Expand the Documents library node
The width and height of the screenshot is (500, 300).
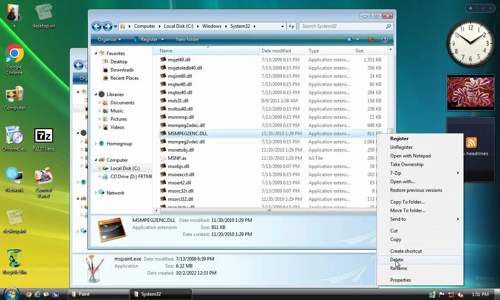click(100, 103)
